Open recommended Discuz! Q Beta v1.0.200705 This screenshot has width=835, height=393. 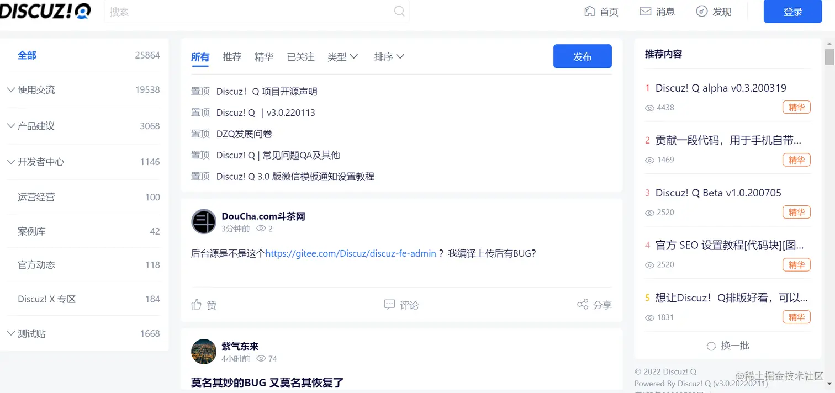pyautogui.click(x=718, y=193)
